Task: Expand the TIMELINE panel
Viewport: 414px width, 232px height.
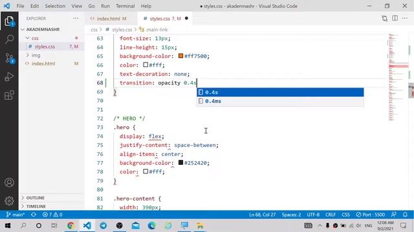Action: [x=36, y=206]
